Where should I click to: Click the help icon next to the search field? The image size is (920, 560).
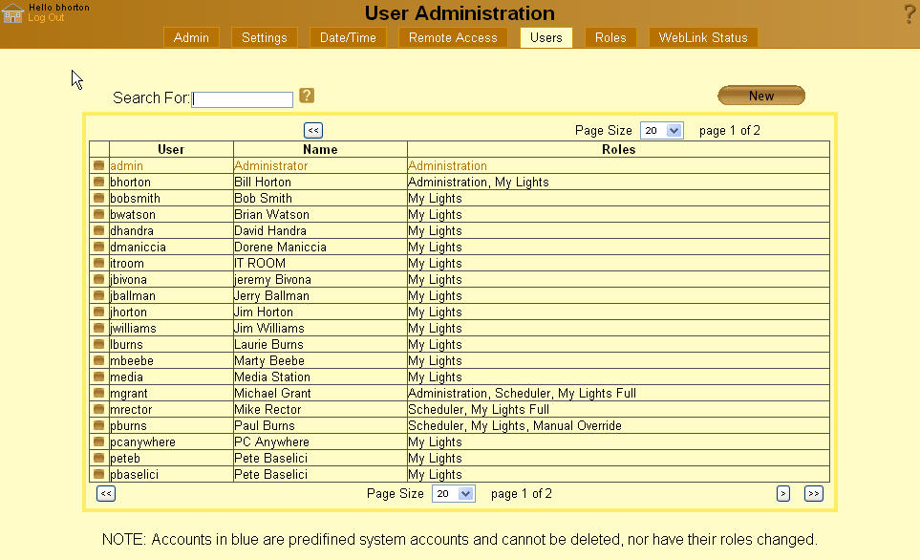306,97
